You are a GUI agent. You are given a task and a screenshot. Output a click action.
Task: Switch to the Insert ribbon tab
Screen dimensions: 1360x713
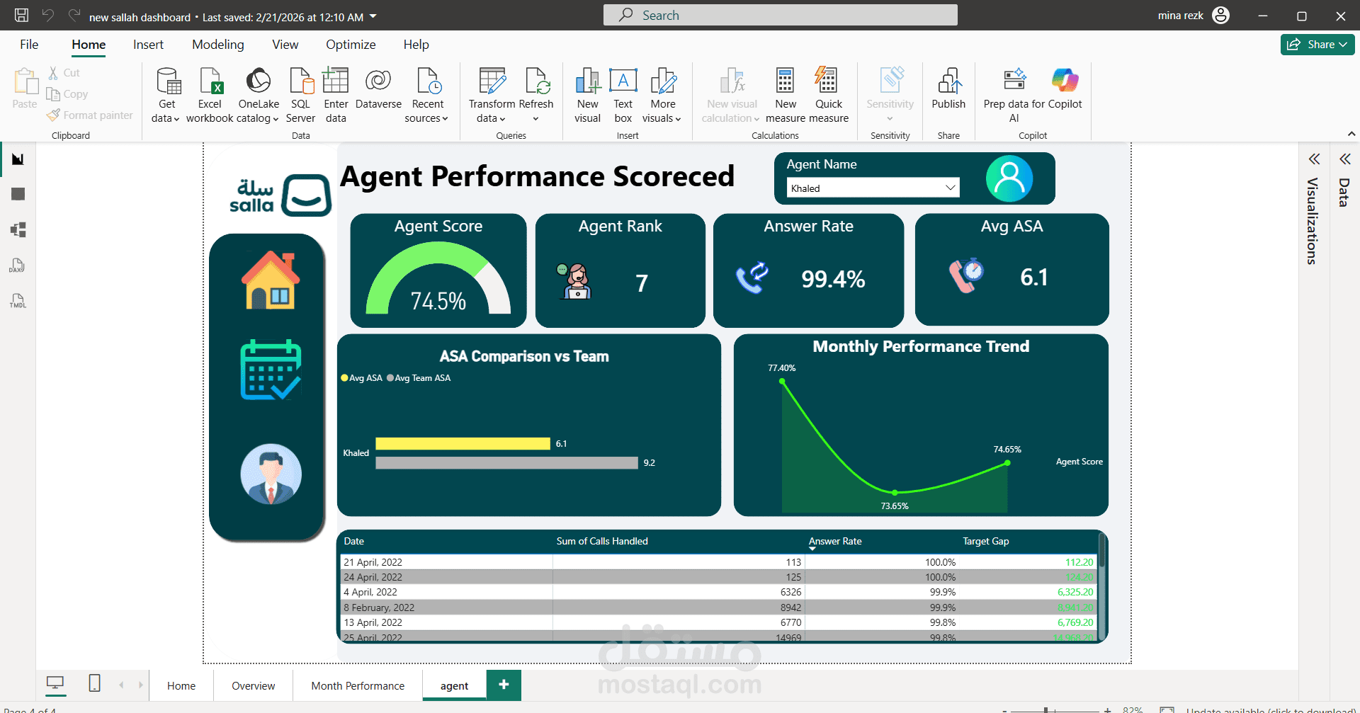tap(148, 45)
